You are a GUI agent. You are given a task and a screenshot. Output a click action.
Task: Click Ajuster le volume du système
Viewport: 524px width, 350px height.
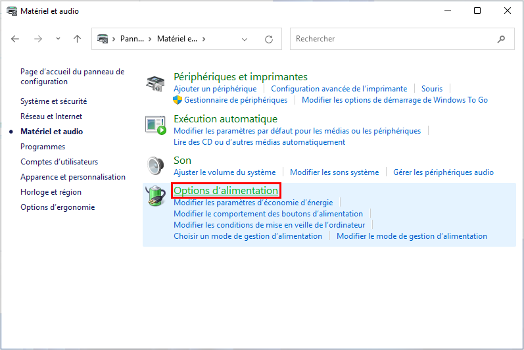pyautogui.click(x=225, y=172)
